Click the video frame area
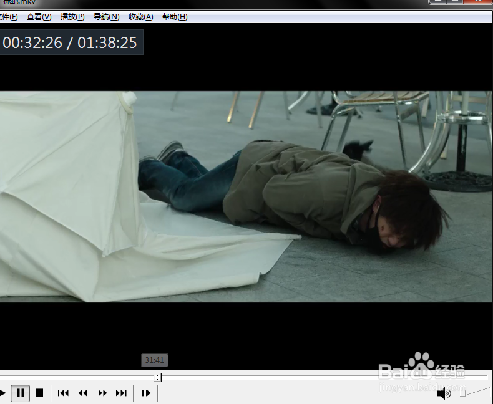 (x=246, y=196)
